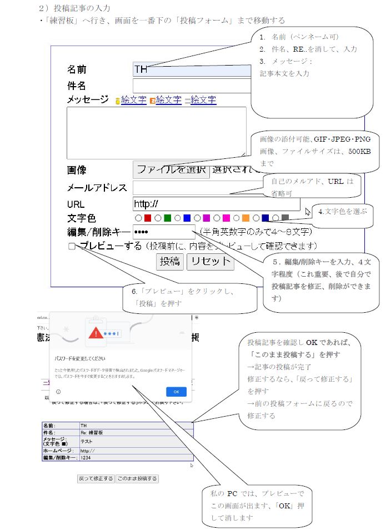This screenshot has width=391, height=530.
Task: Enable the プレビューする checkbox
Action: 72,246
